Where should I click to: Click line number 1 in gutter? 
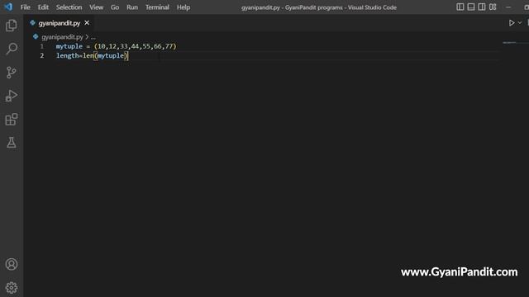(x=42, y=46)
